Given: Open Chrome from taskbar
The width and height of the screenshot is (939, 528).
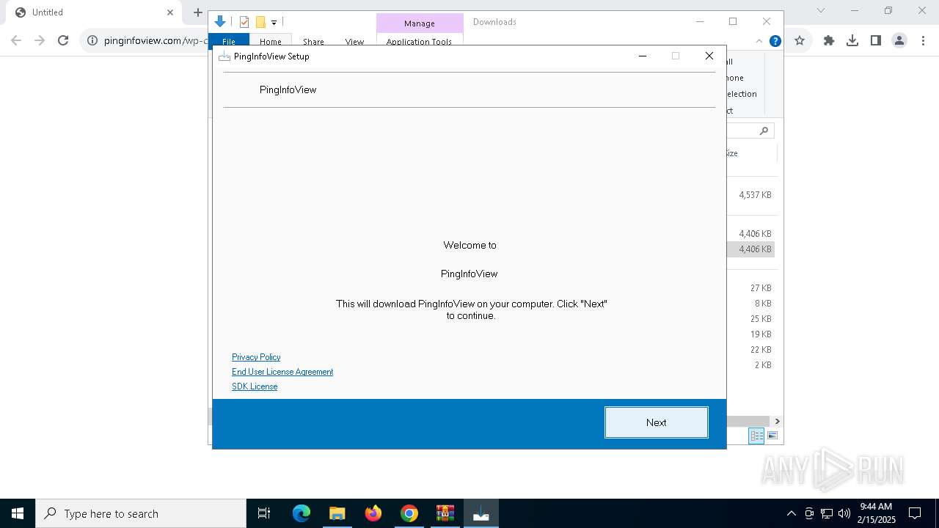Looking at the screenshot, I should pyautogui.click(x=409, y=513).
